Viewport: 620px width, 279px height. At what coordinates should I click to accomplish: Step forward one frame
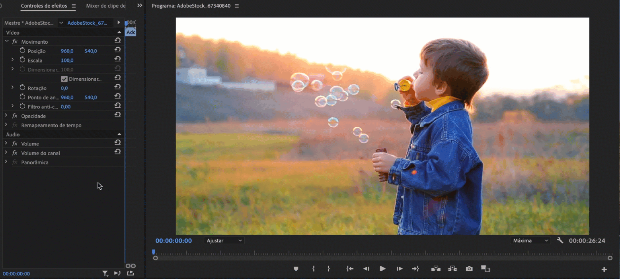click(399, 269)
